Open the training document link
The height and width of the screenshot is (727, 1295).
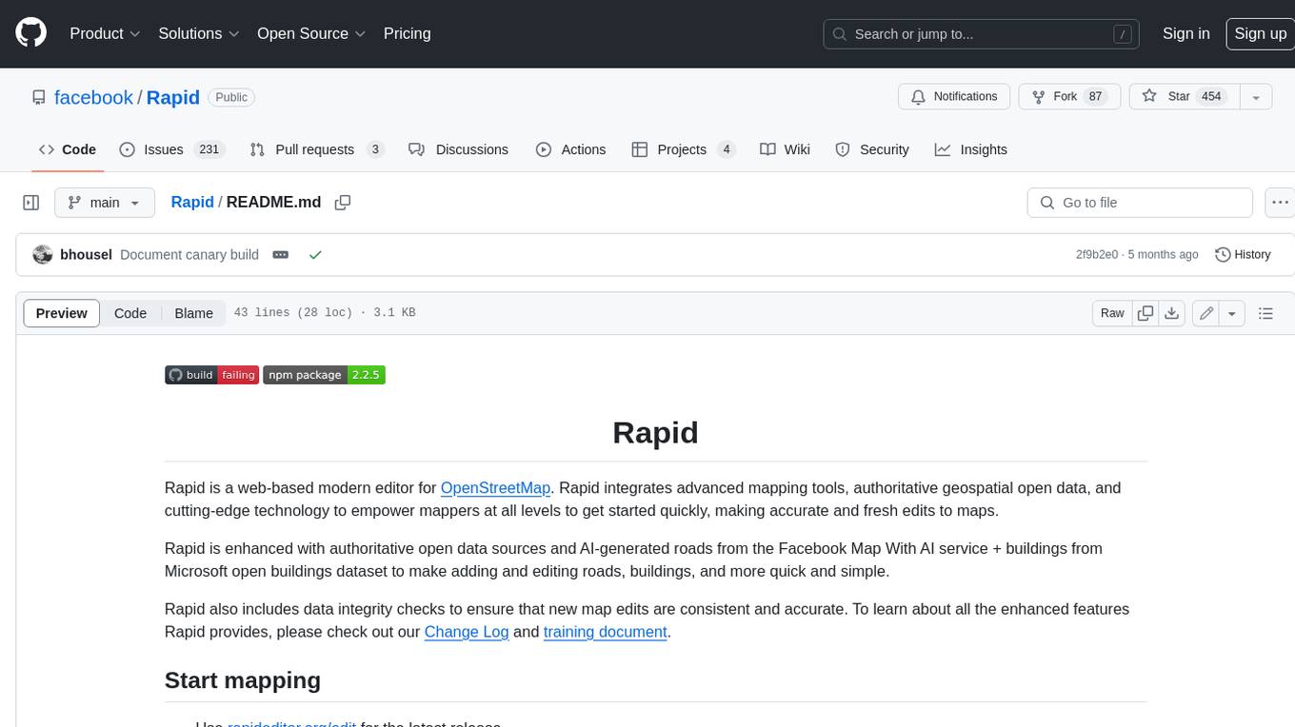(605, 632)
